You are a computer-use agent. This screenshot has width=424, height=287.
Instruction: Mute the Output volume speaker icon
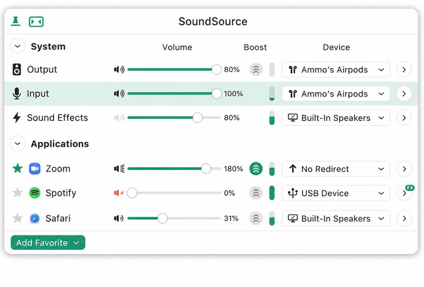tap(119, 69)
